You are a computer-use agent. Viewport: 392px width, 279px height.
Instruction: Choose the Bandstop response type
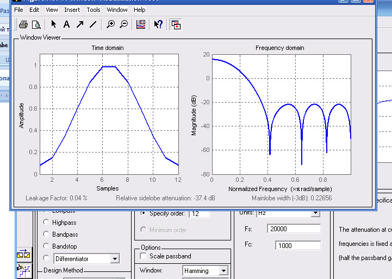click(45, 246)
